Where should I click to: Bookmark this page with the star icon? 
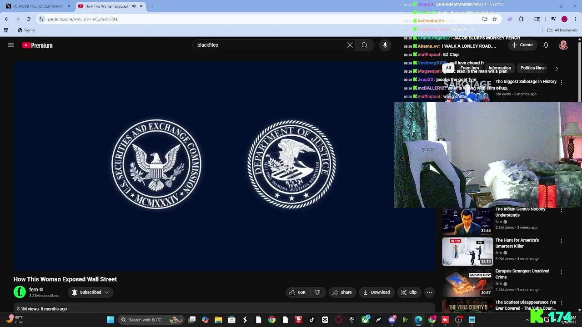[x=495, y=19]
